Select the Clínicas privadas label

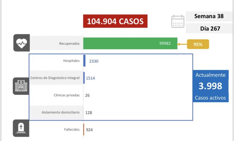point(67,95)
